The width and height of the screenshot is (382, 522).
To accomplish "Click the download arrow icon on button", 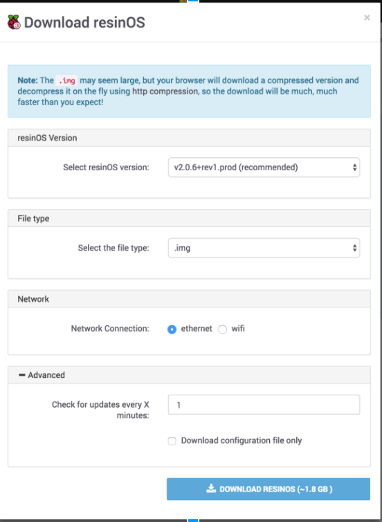I will click(x=211, y=489).
